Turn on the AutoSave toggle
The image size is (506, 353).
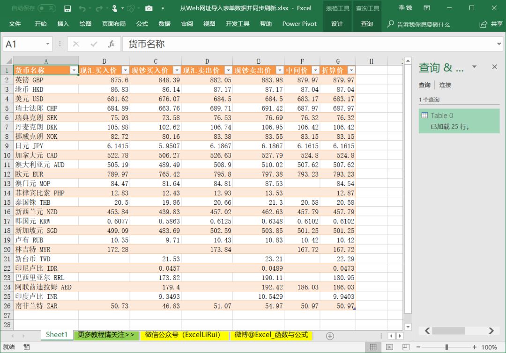coord(47,8)
